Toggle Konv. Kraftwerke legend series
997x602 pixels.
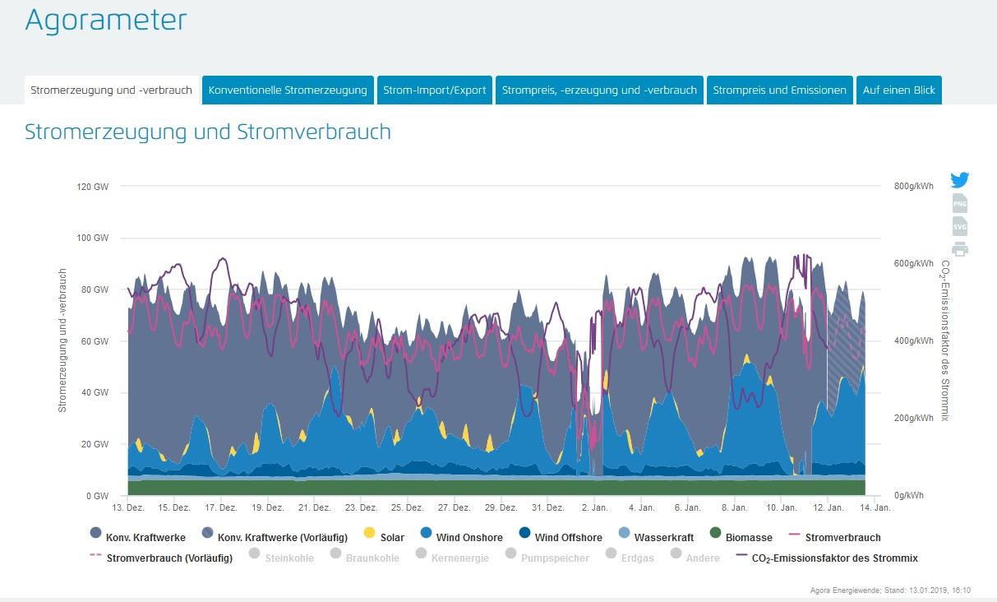138,537
